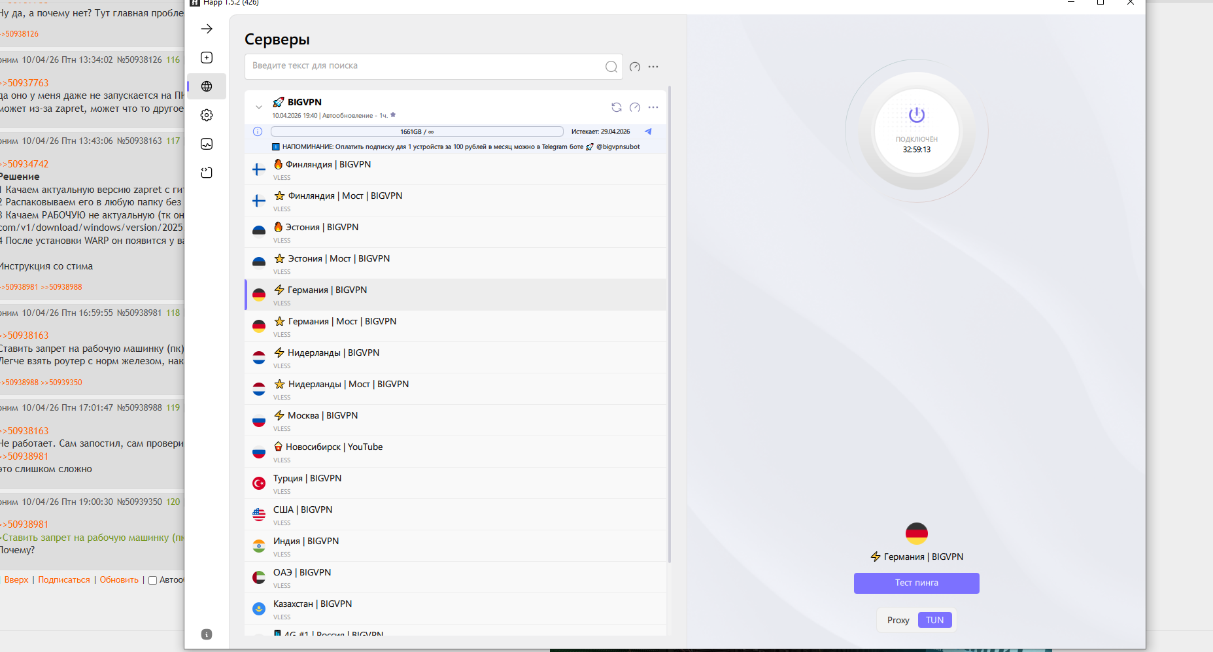
Task: Click Подписаться link in forum page
Action: tap(64, 580)
